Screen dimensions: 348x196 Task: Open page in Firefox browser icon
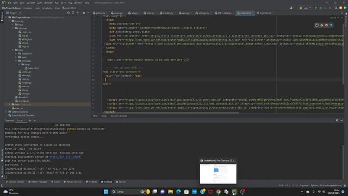pyautogui.click(x=326, y=25)
